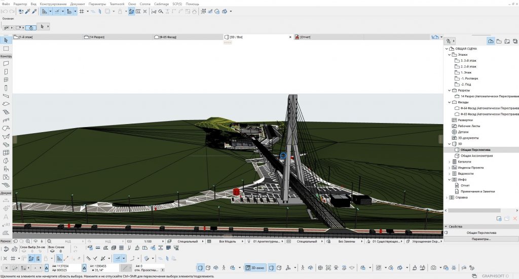Select the Wall tool in toolbox

6,64
